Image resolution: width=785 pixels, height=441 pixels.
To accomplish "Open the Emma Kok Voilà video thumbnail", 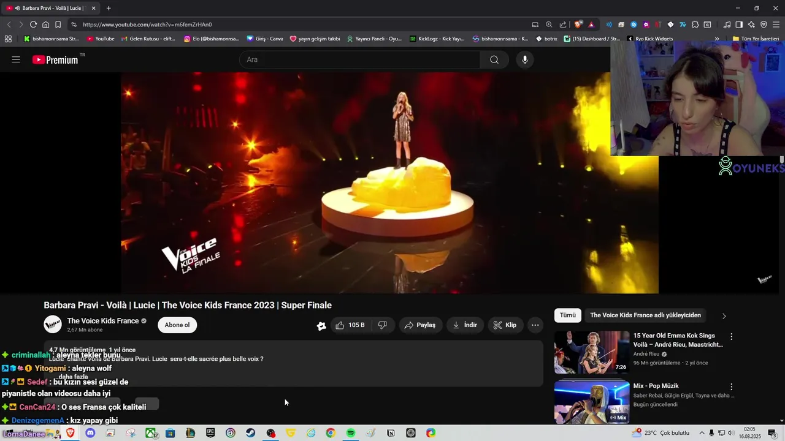I will [592, 352].
